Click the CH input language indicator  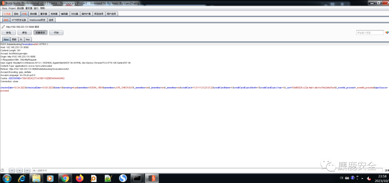point(341,178)
